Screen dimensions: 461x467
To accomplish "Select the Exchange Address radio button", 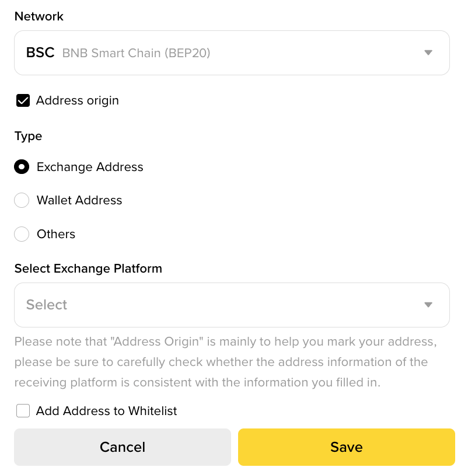I will pos(22,167).
